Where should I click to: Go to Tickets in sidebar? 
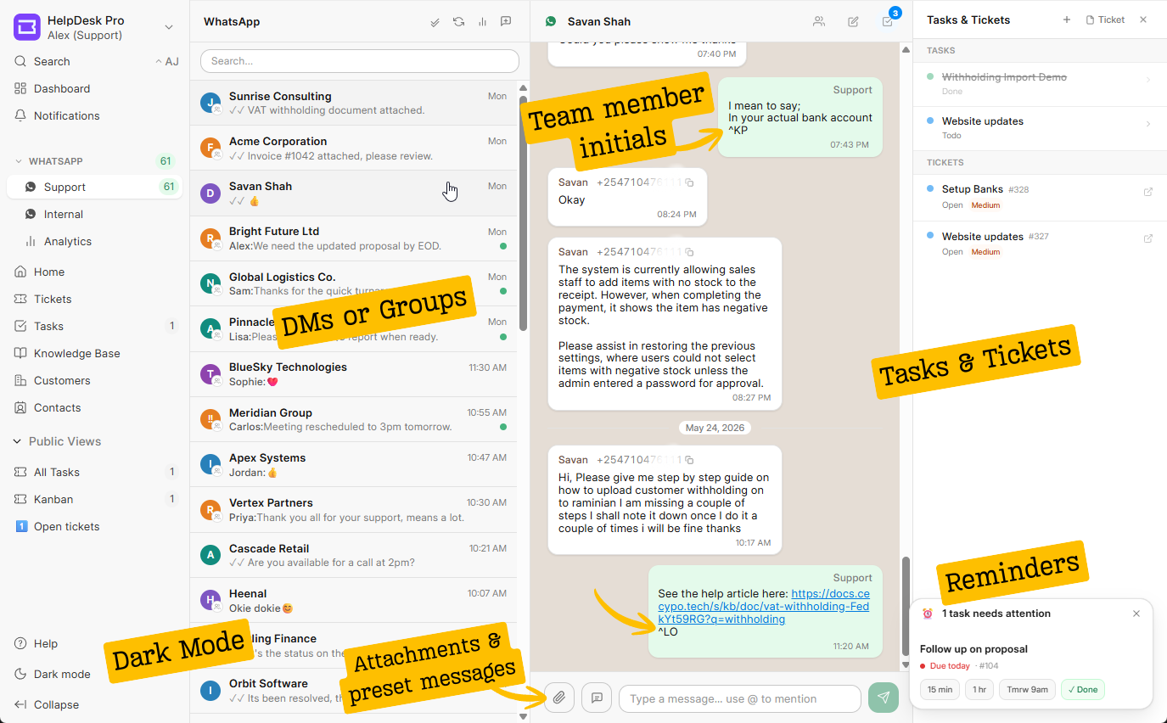(x=53, y=299)
